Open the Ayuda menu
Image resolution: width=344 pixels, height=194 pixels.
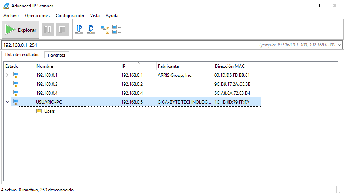tap(112, 16)
